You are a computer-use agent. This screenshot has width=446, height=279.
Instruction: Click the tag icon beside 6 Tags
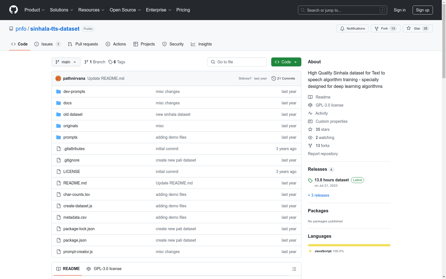110,62
